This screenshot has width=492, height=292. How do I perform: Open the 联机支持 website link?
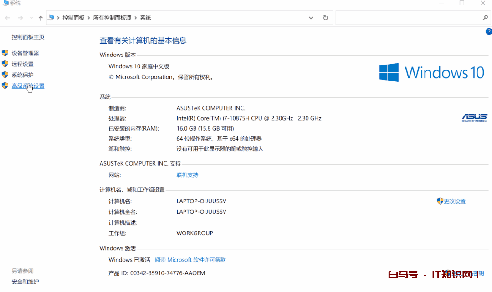(x=187, y=175)
